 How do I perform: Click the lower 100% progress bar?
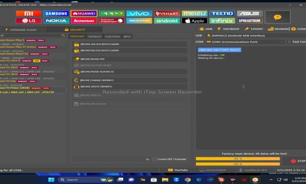click(238, 164)
